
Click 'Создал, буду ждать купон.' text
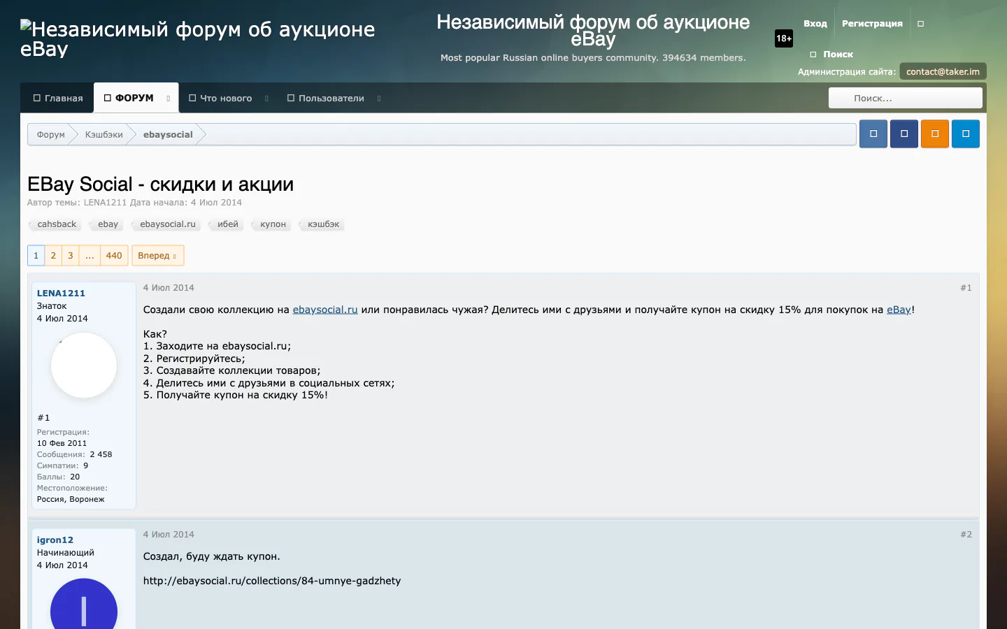coord(211,556)
